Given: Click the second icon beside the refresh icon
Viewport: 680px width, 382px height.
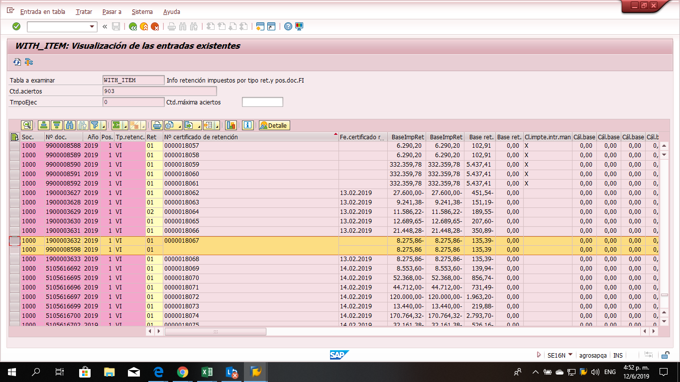Looking at the screenshot, I should pos(29,62).
